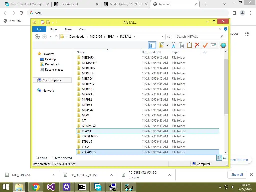
Task: Open the Share ribbon tab
Action: [68, 29]
